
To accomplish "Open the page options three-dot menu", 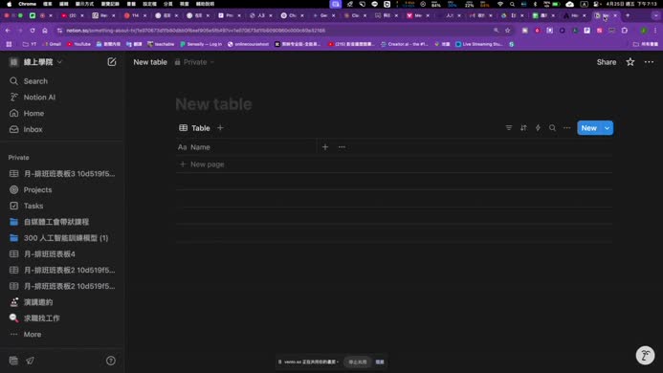I will tap(649, 62).
